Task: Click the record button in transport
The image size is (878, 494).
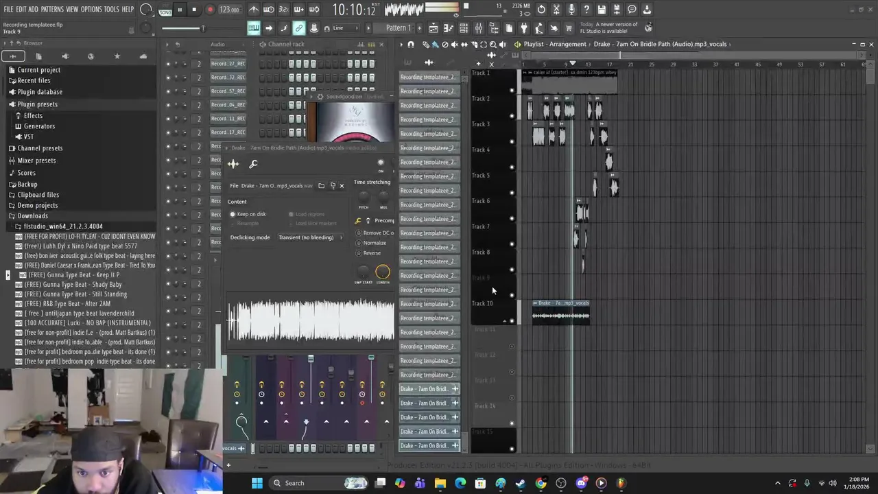Action: (x=211, y=10)
